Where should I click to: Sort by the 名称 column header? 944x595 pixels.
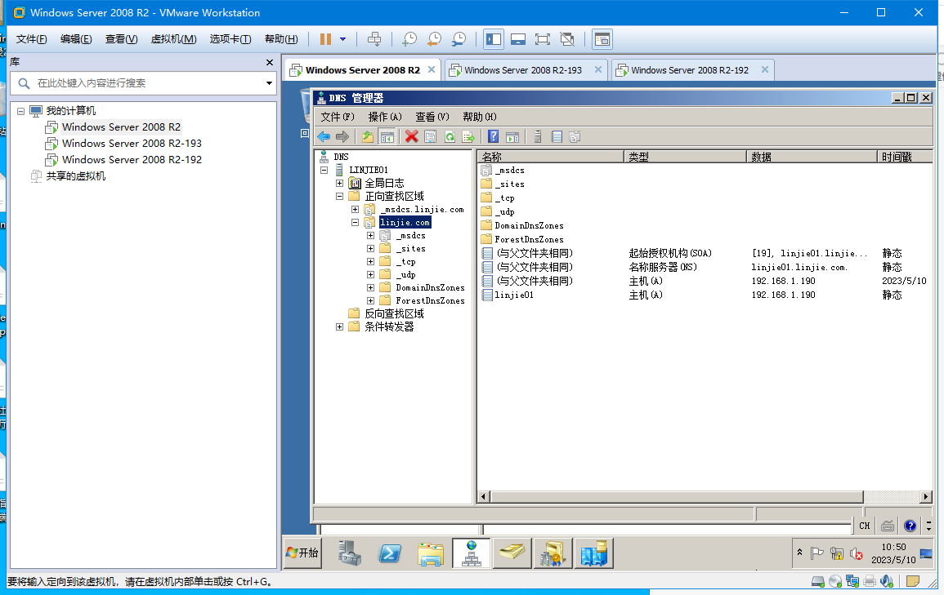[551, 157]
